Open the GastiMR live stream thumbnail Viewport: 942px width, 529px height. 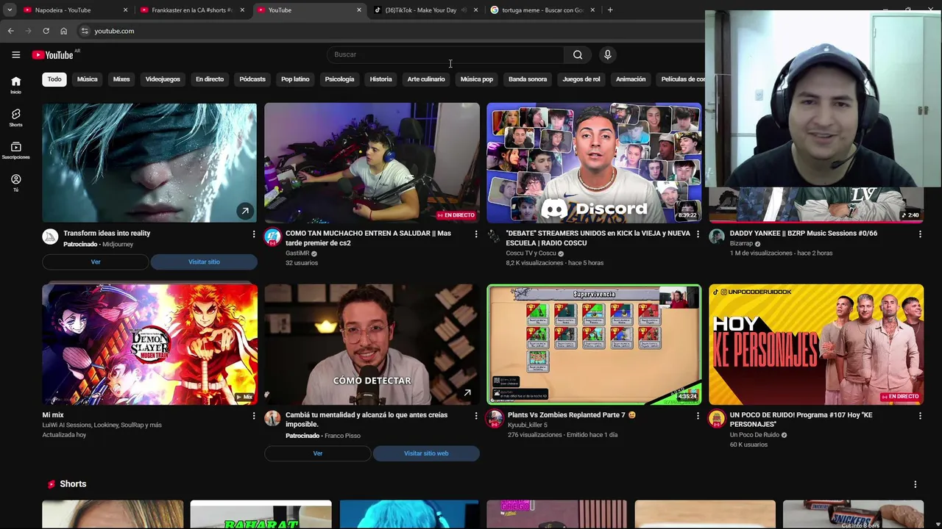point(372,162)
